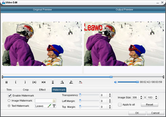Click the Left Margin slider handle
The height and width of the screenshot is (117, 166).
click(80, 101)
